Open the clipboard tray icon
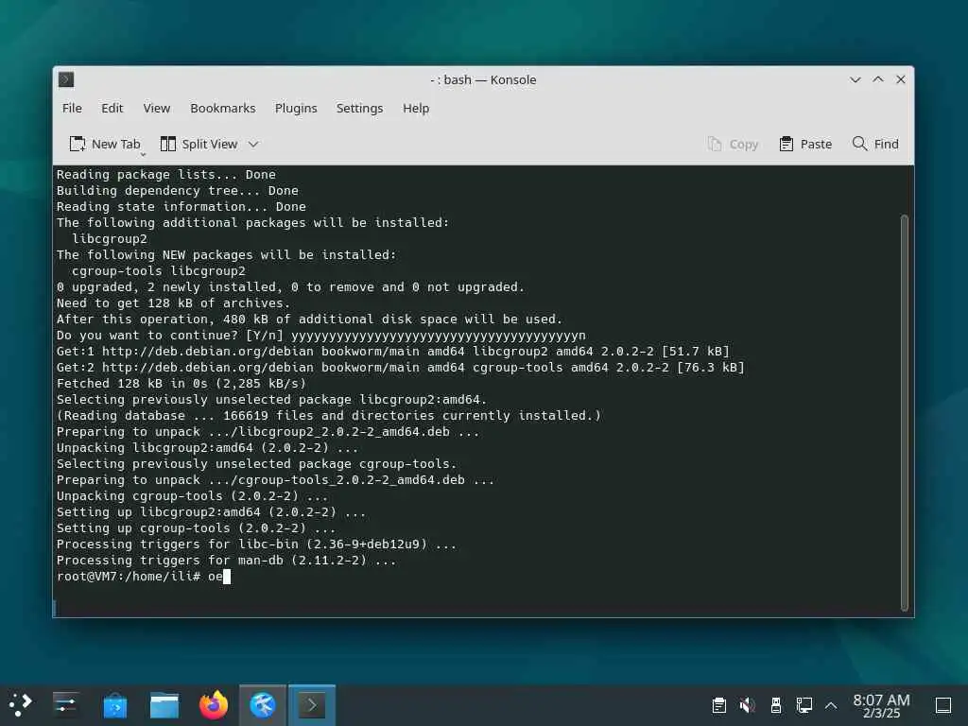The width and height of the screenshot is (968, 726). (719, 705)
